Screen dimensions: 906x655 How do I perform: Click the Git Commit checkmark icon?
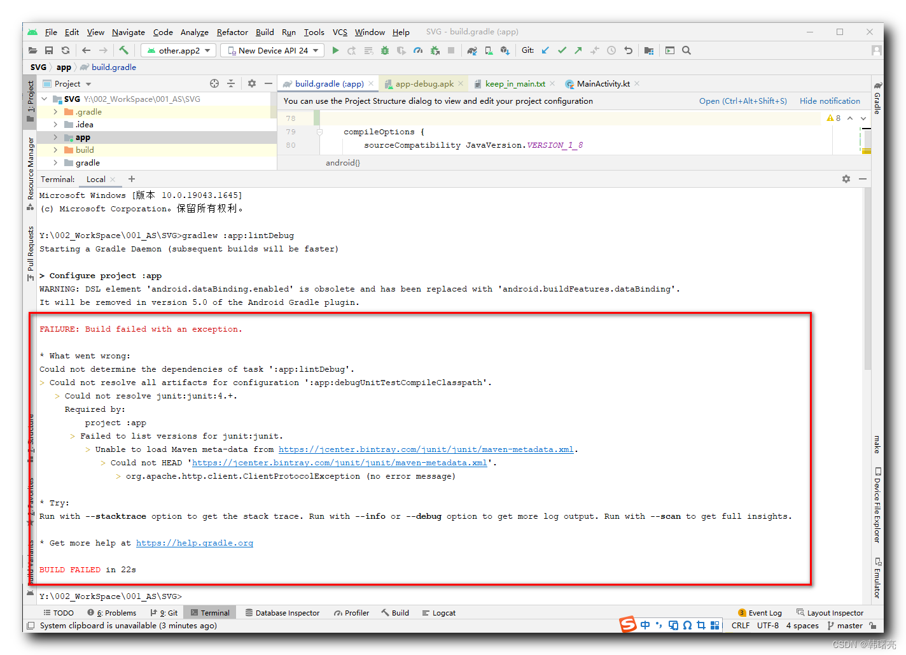[562, 50]
